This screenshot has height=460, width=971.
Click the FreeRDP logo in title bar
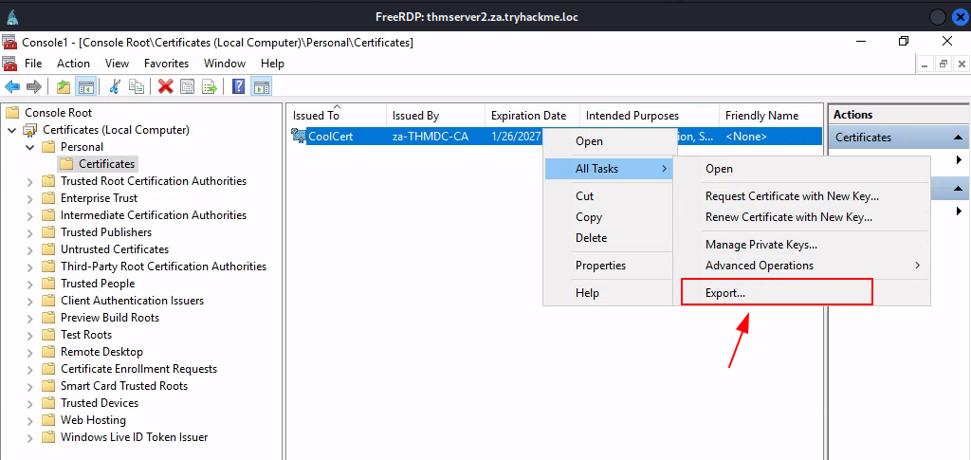tap(13, 17)
